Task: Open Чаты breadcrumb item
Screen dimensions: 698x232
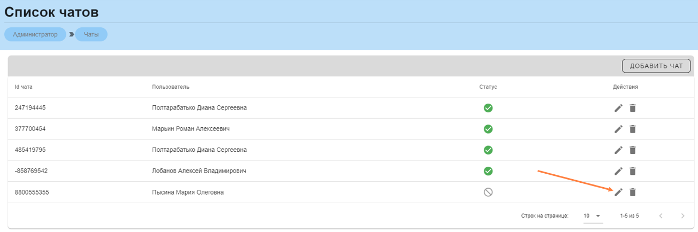Action: point(91,34)
